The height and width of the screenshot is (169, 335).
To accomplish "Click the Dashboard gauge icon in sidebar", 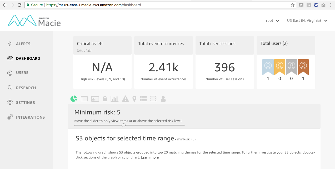I will (10, 59).
